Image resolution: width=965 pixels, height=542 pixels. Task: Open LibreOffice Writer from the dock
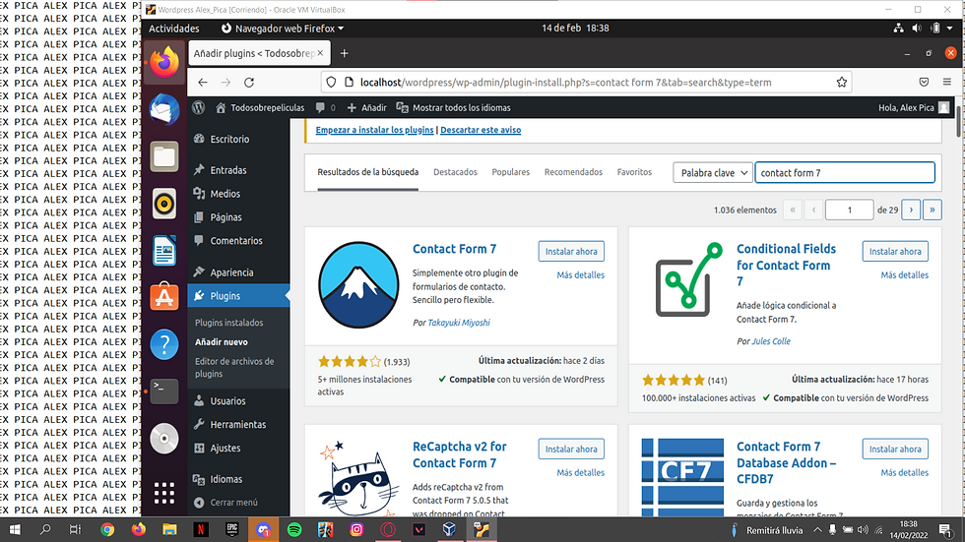[x=164, y=251]
